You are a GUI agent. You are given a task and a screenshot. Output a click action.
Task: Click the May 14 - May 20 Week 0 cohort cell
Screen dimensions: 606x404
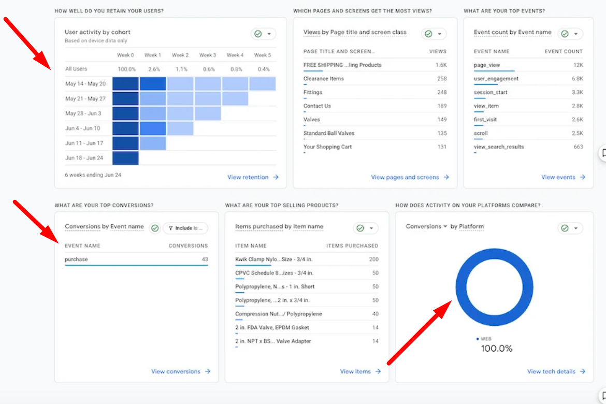[125, 84]
